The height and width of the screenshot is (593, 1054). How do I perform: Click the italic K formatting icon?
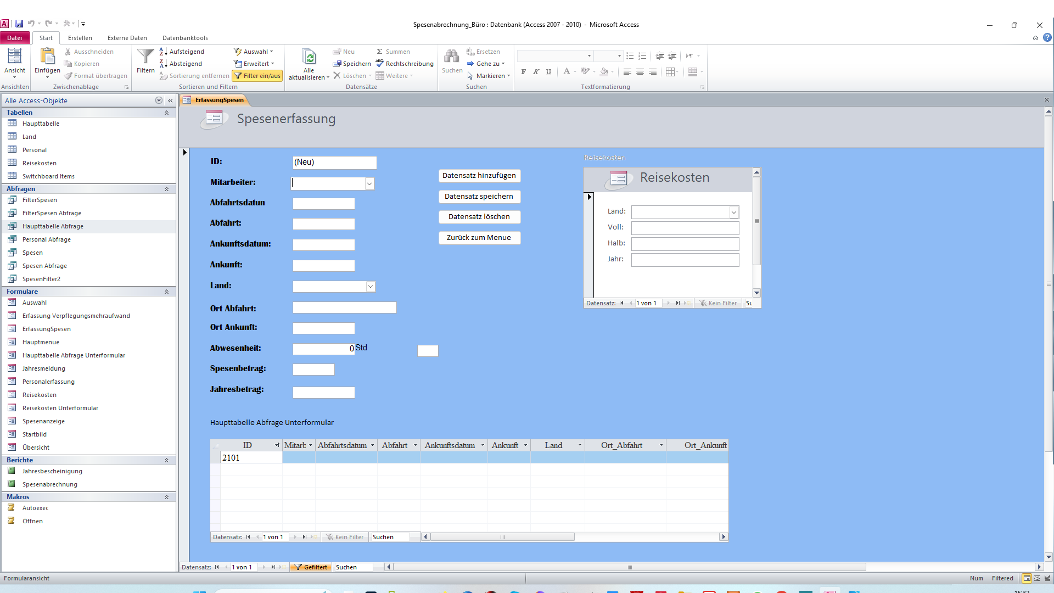tap(536, 71)
